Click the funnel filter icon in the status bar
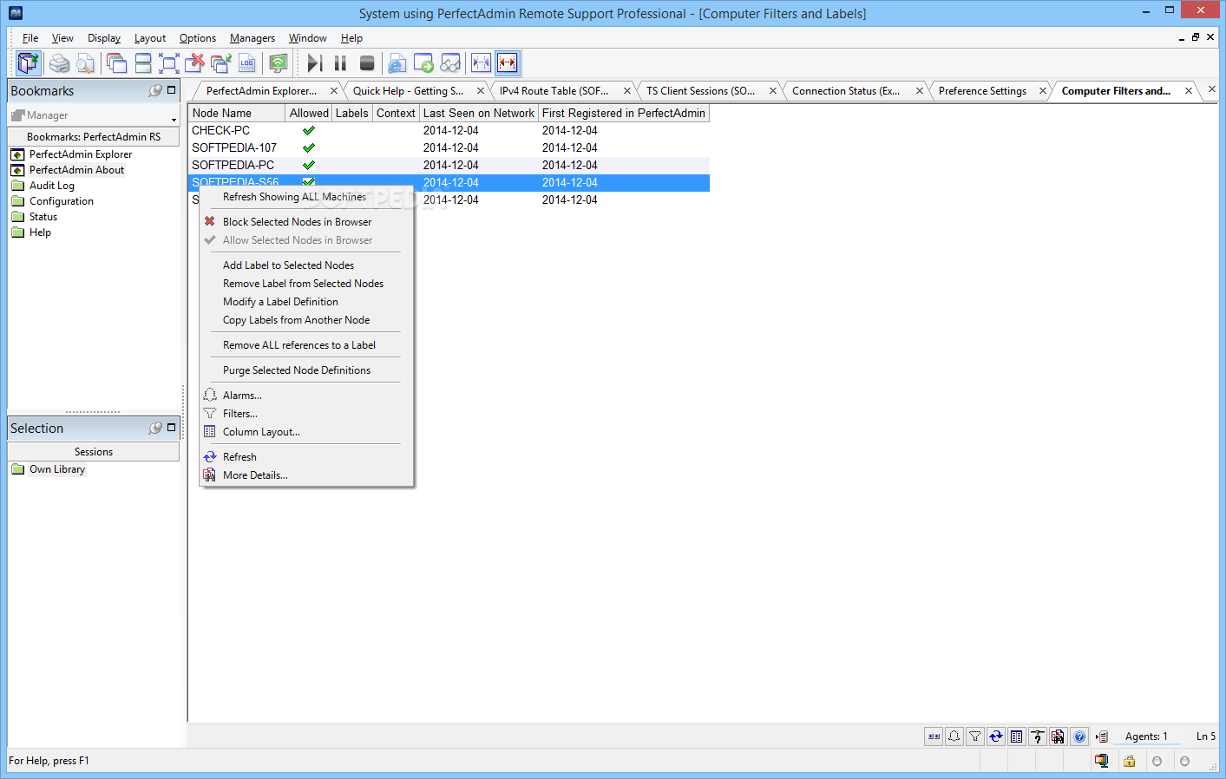 point(975,736)
